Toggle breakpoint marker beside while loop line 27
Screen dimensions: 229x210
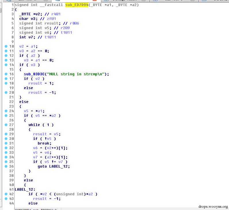(x=6, y=125)
